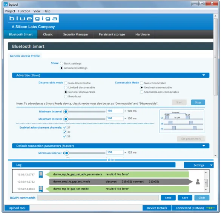Click the log scrollbar down arrow
Screen dimensions: 221x214
point(206,189)
